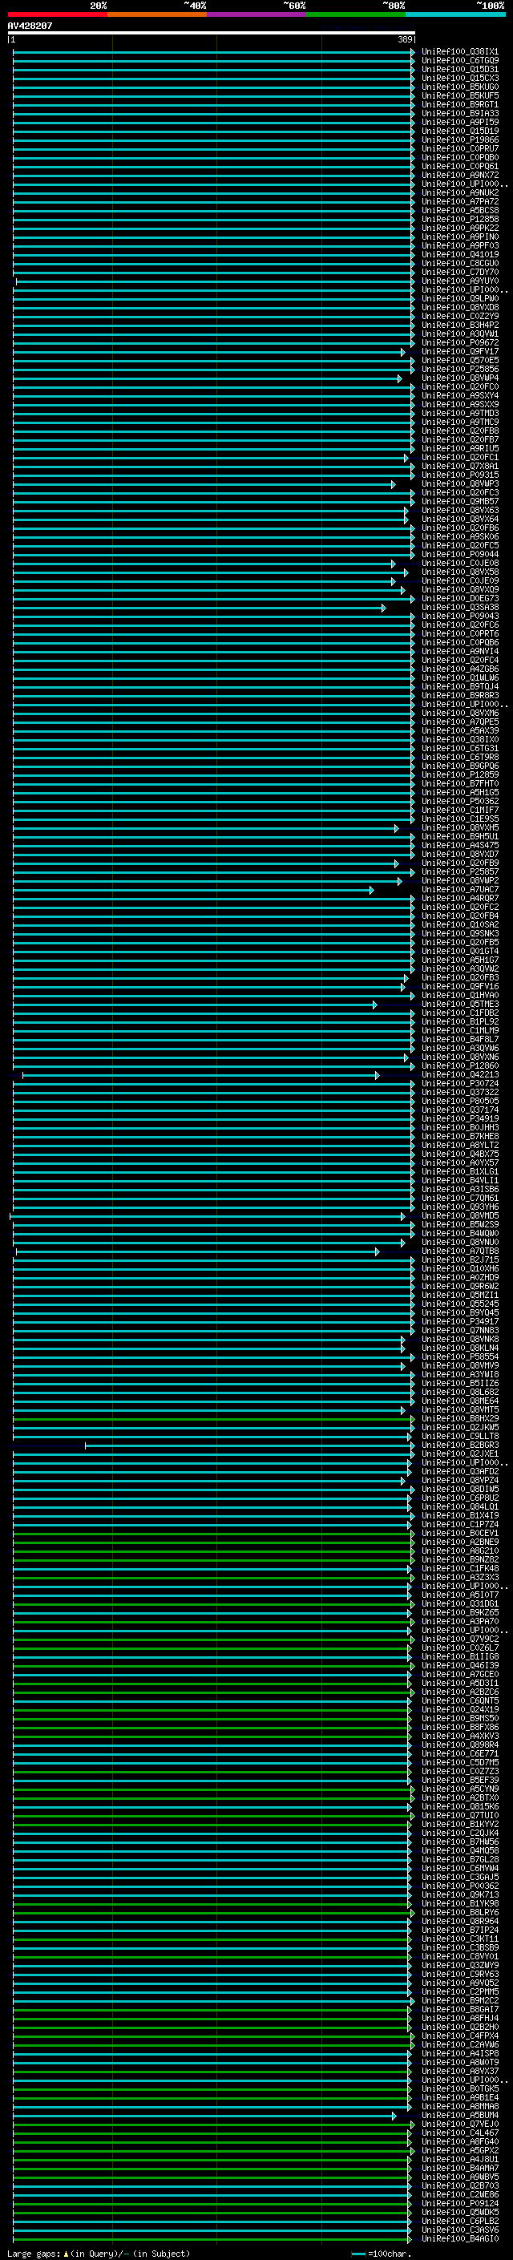Open hit UniRef100_Q898R4
This screenshot has height=2260, width=513.
(x=459, y=1745)
